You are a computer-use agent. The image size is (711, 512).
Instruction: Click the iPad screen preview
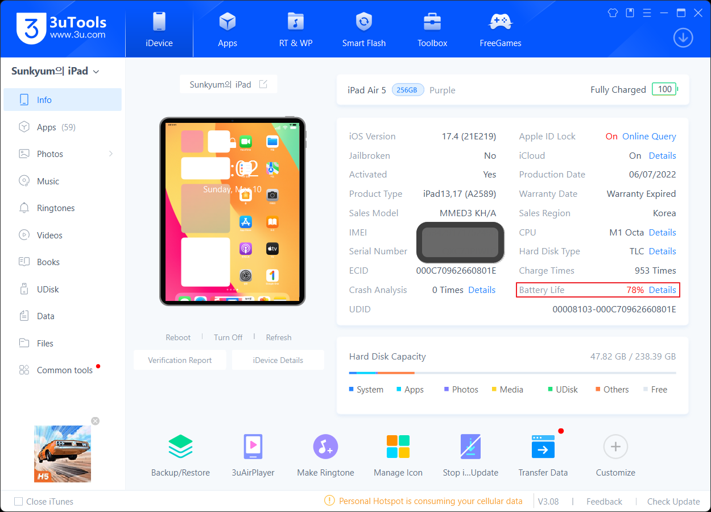point(232,212)
